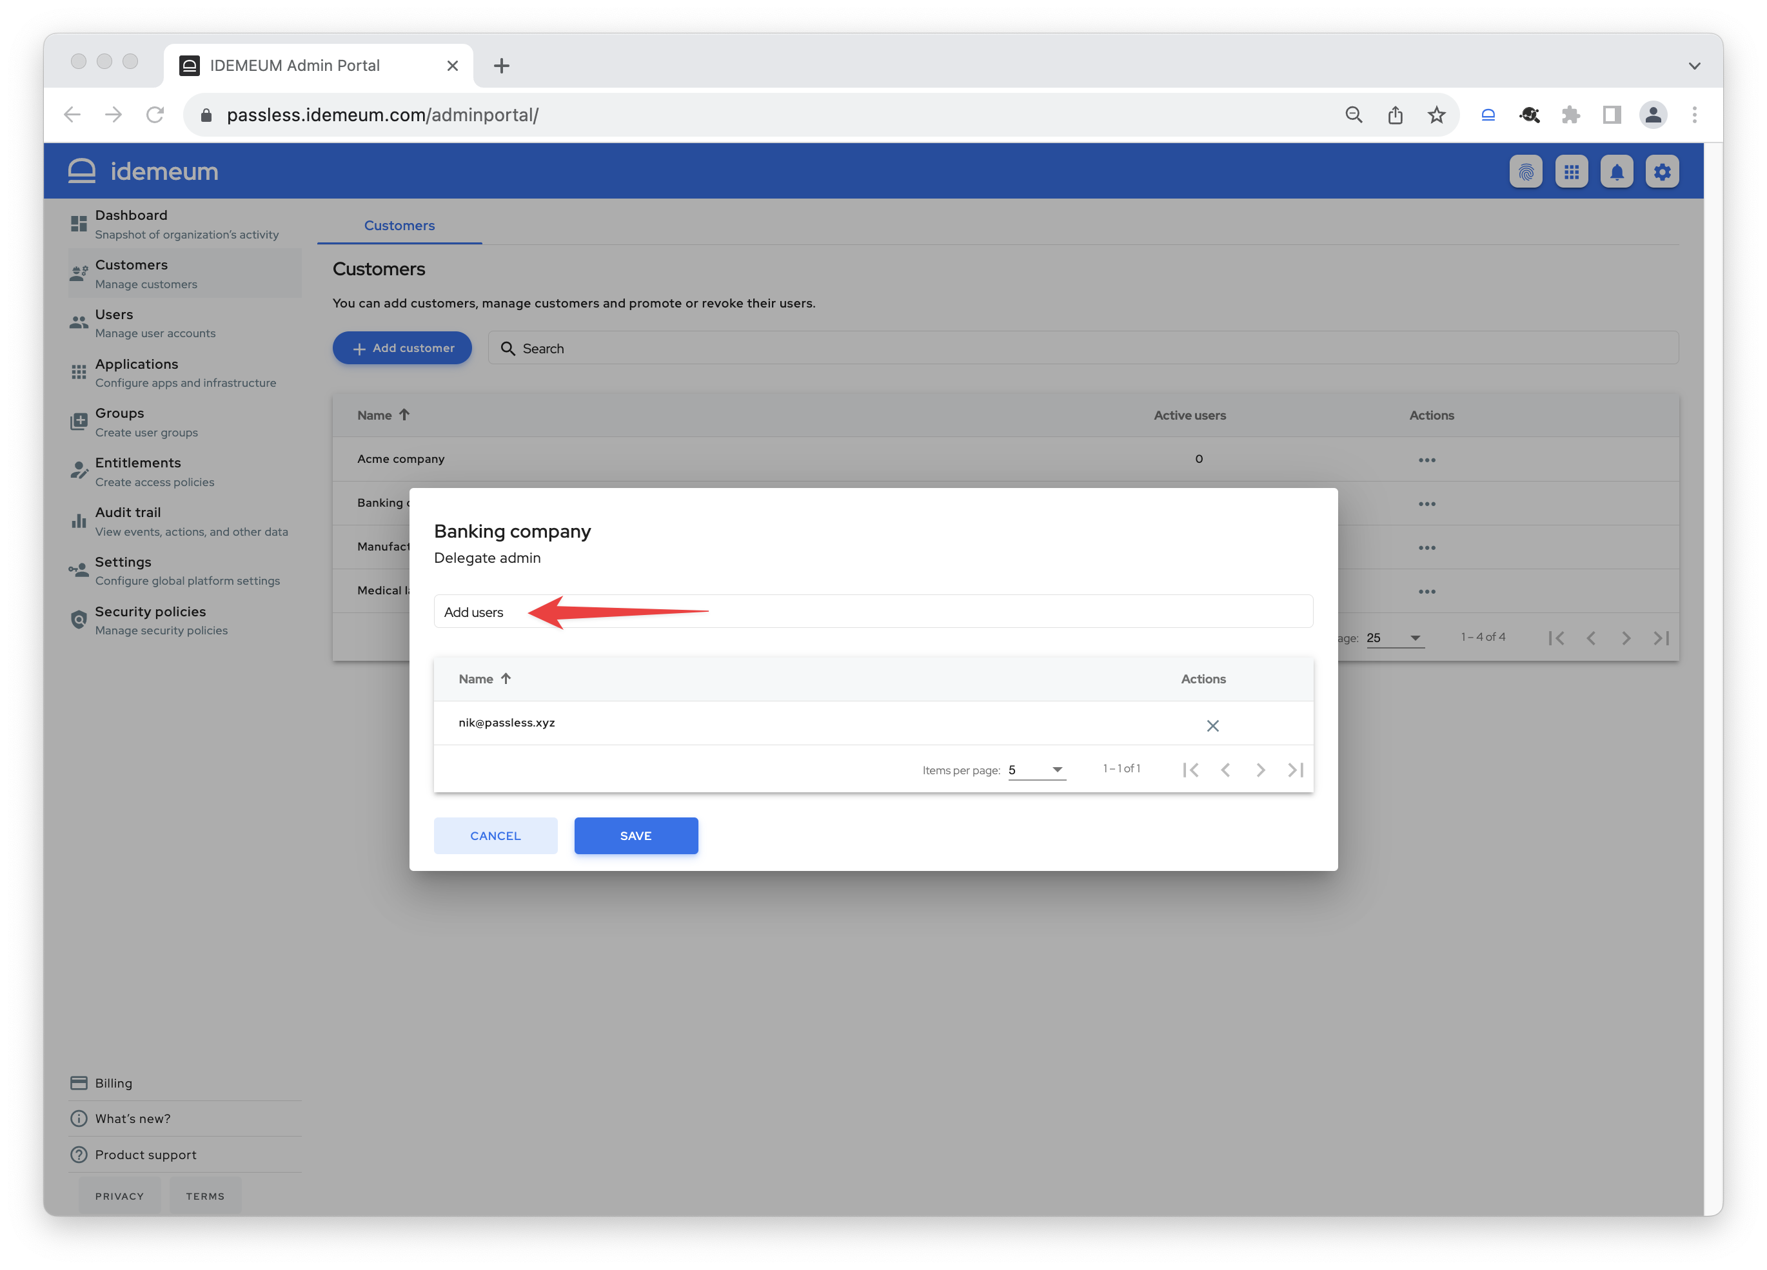Open actions menu for Banking company row
1767x1270 pixels.
click(x=1426, y=503)
